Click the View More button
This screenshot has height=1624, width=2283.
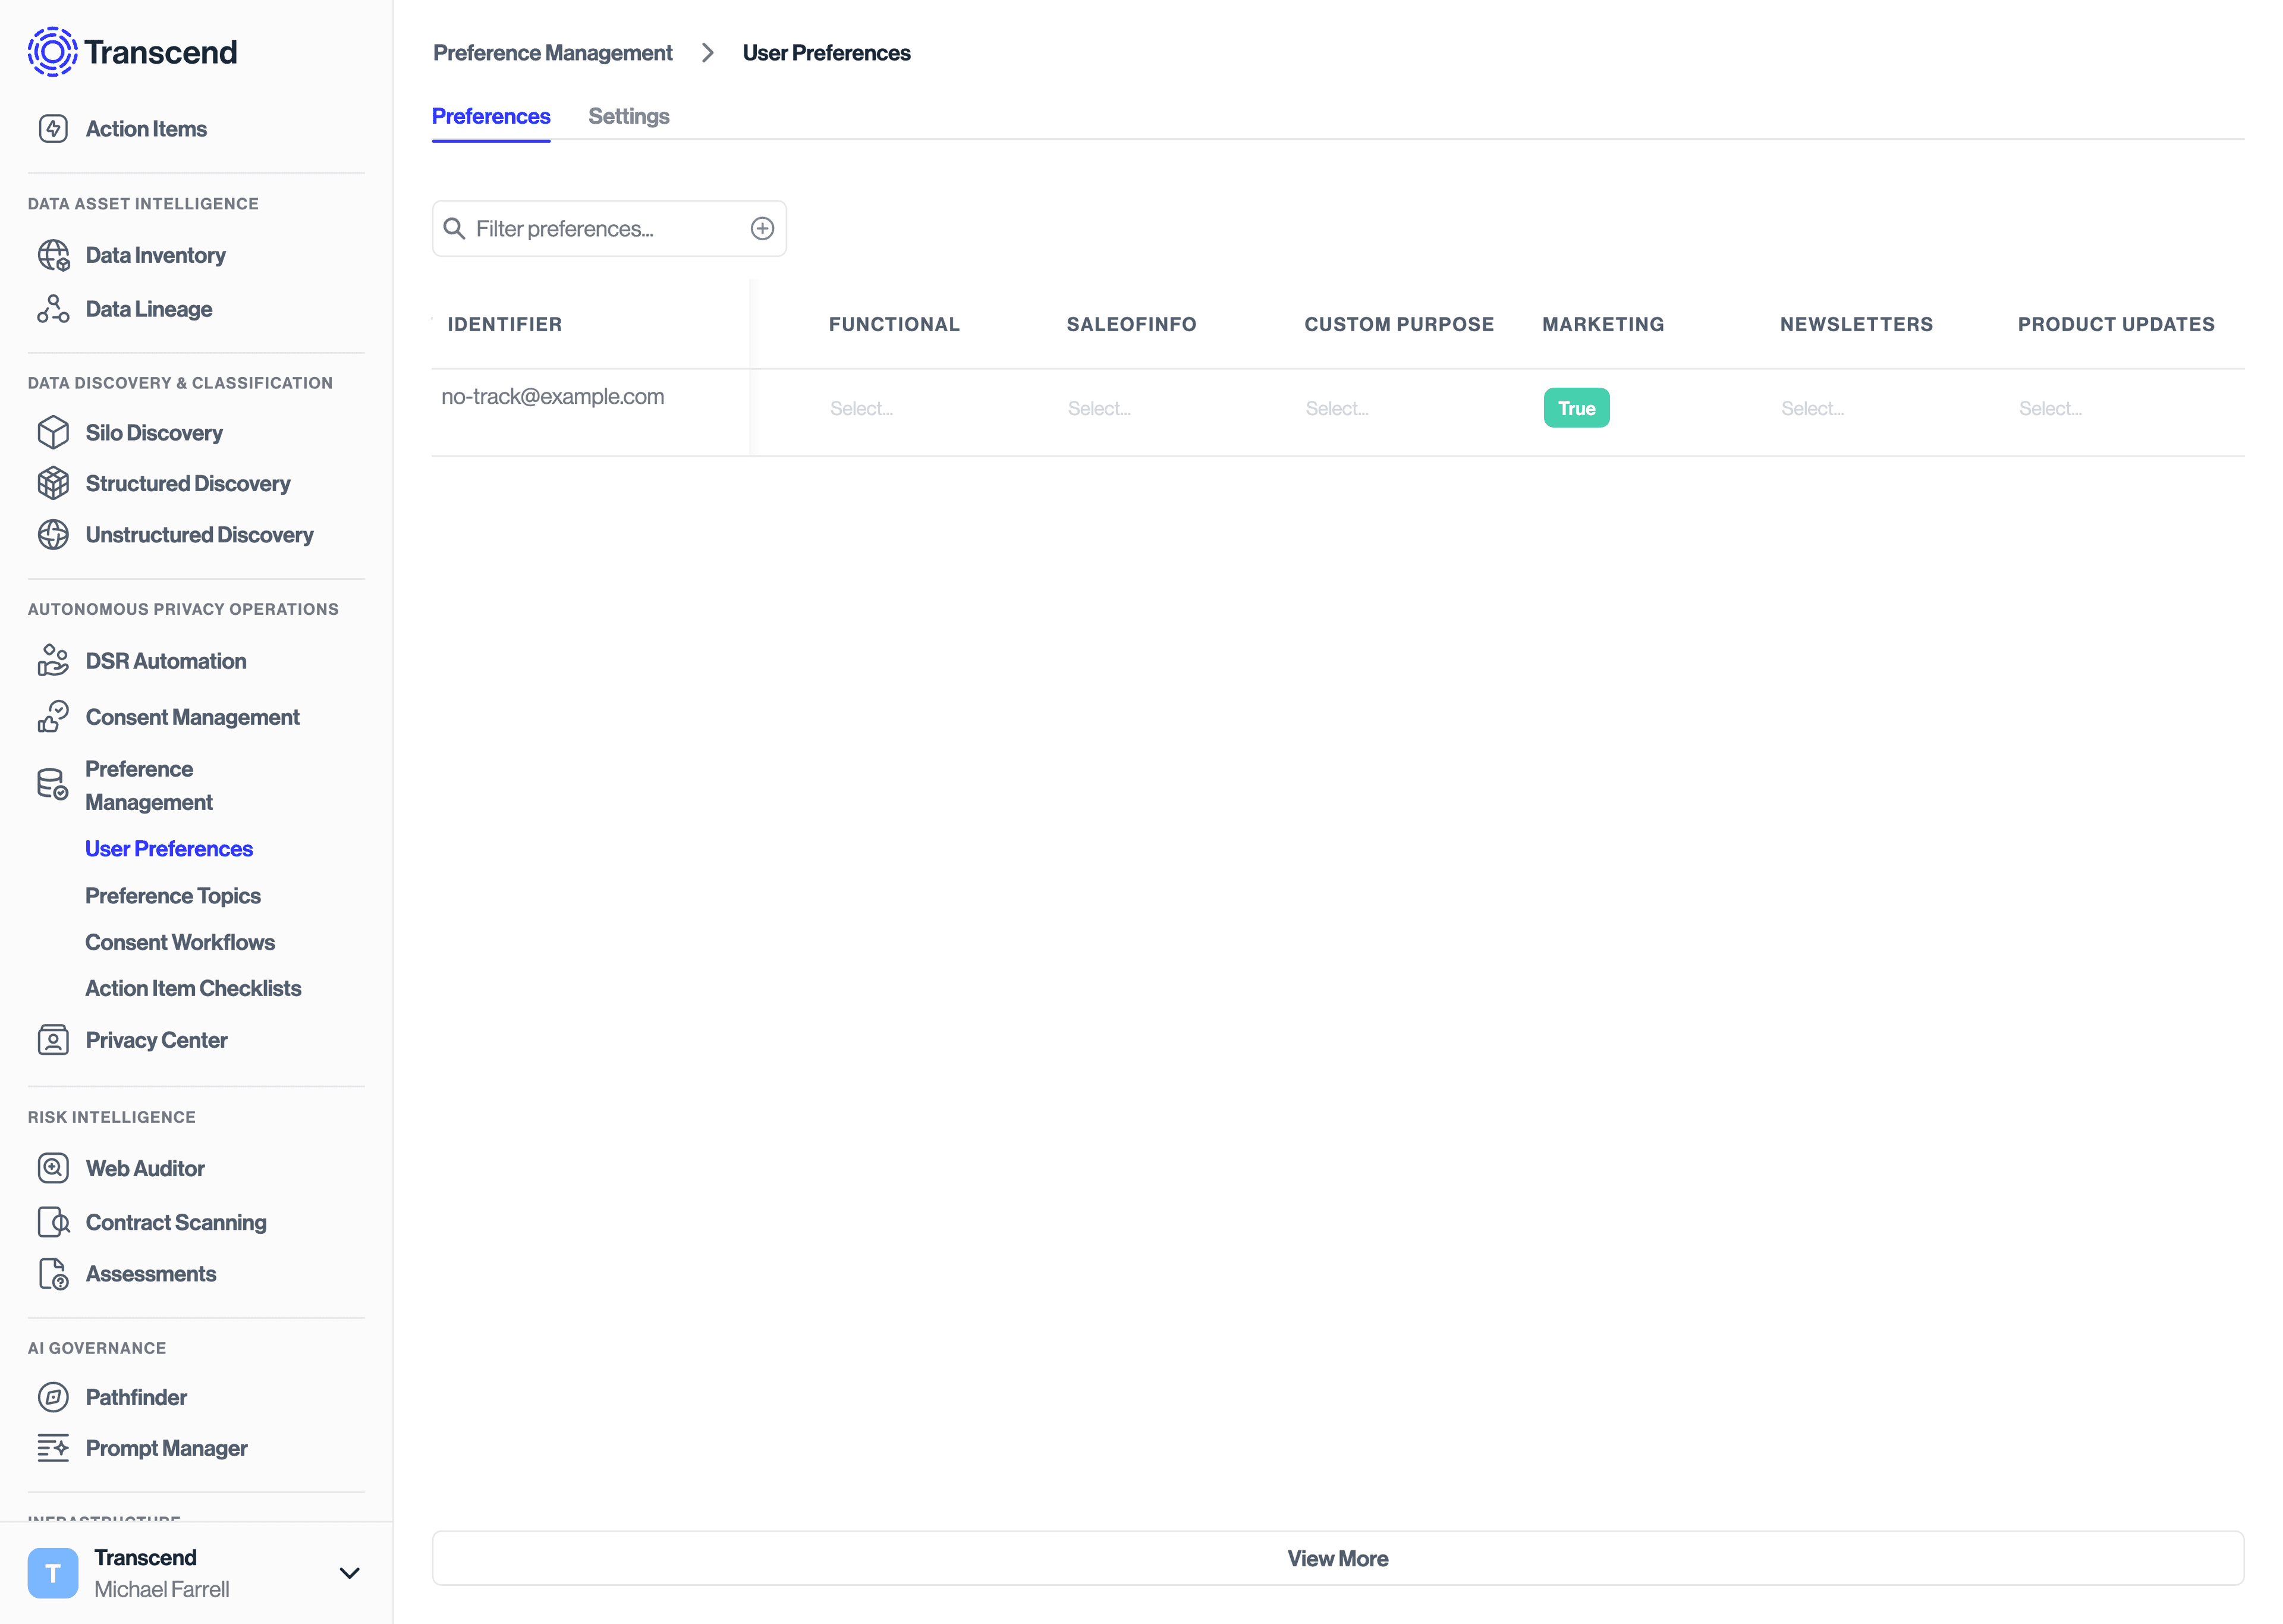click(x=1338, y=1558)
